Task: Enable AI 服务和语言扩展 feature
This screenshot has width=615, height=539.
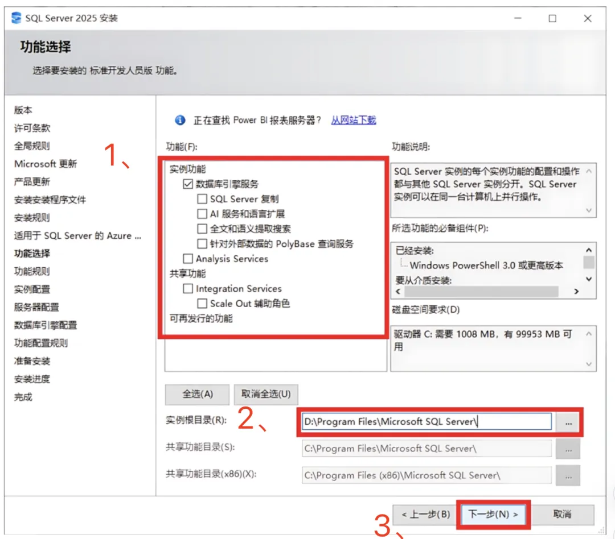Action: pos(202,214)
